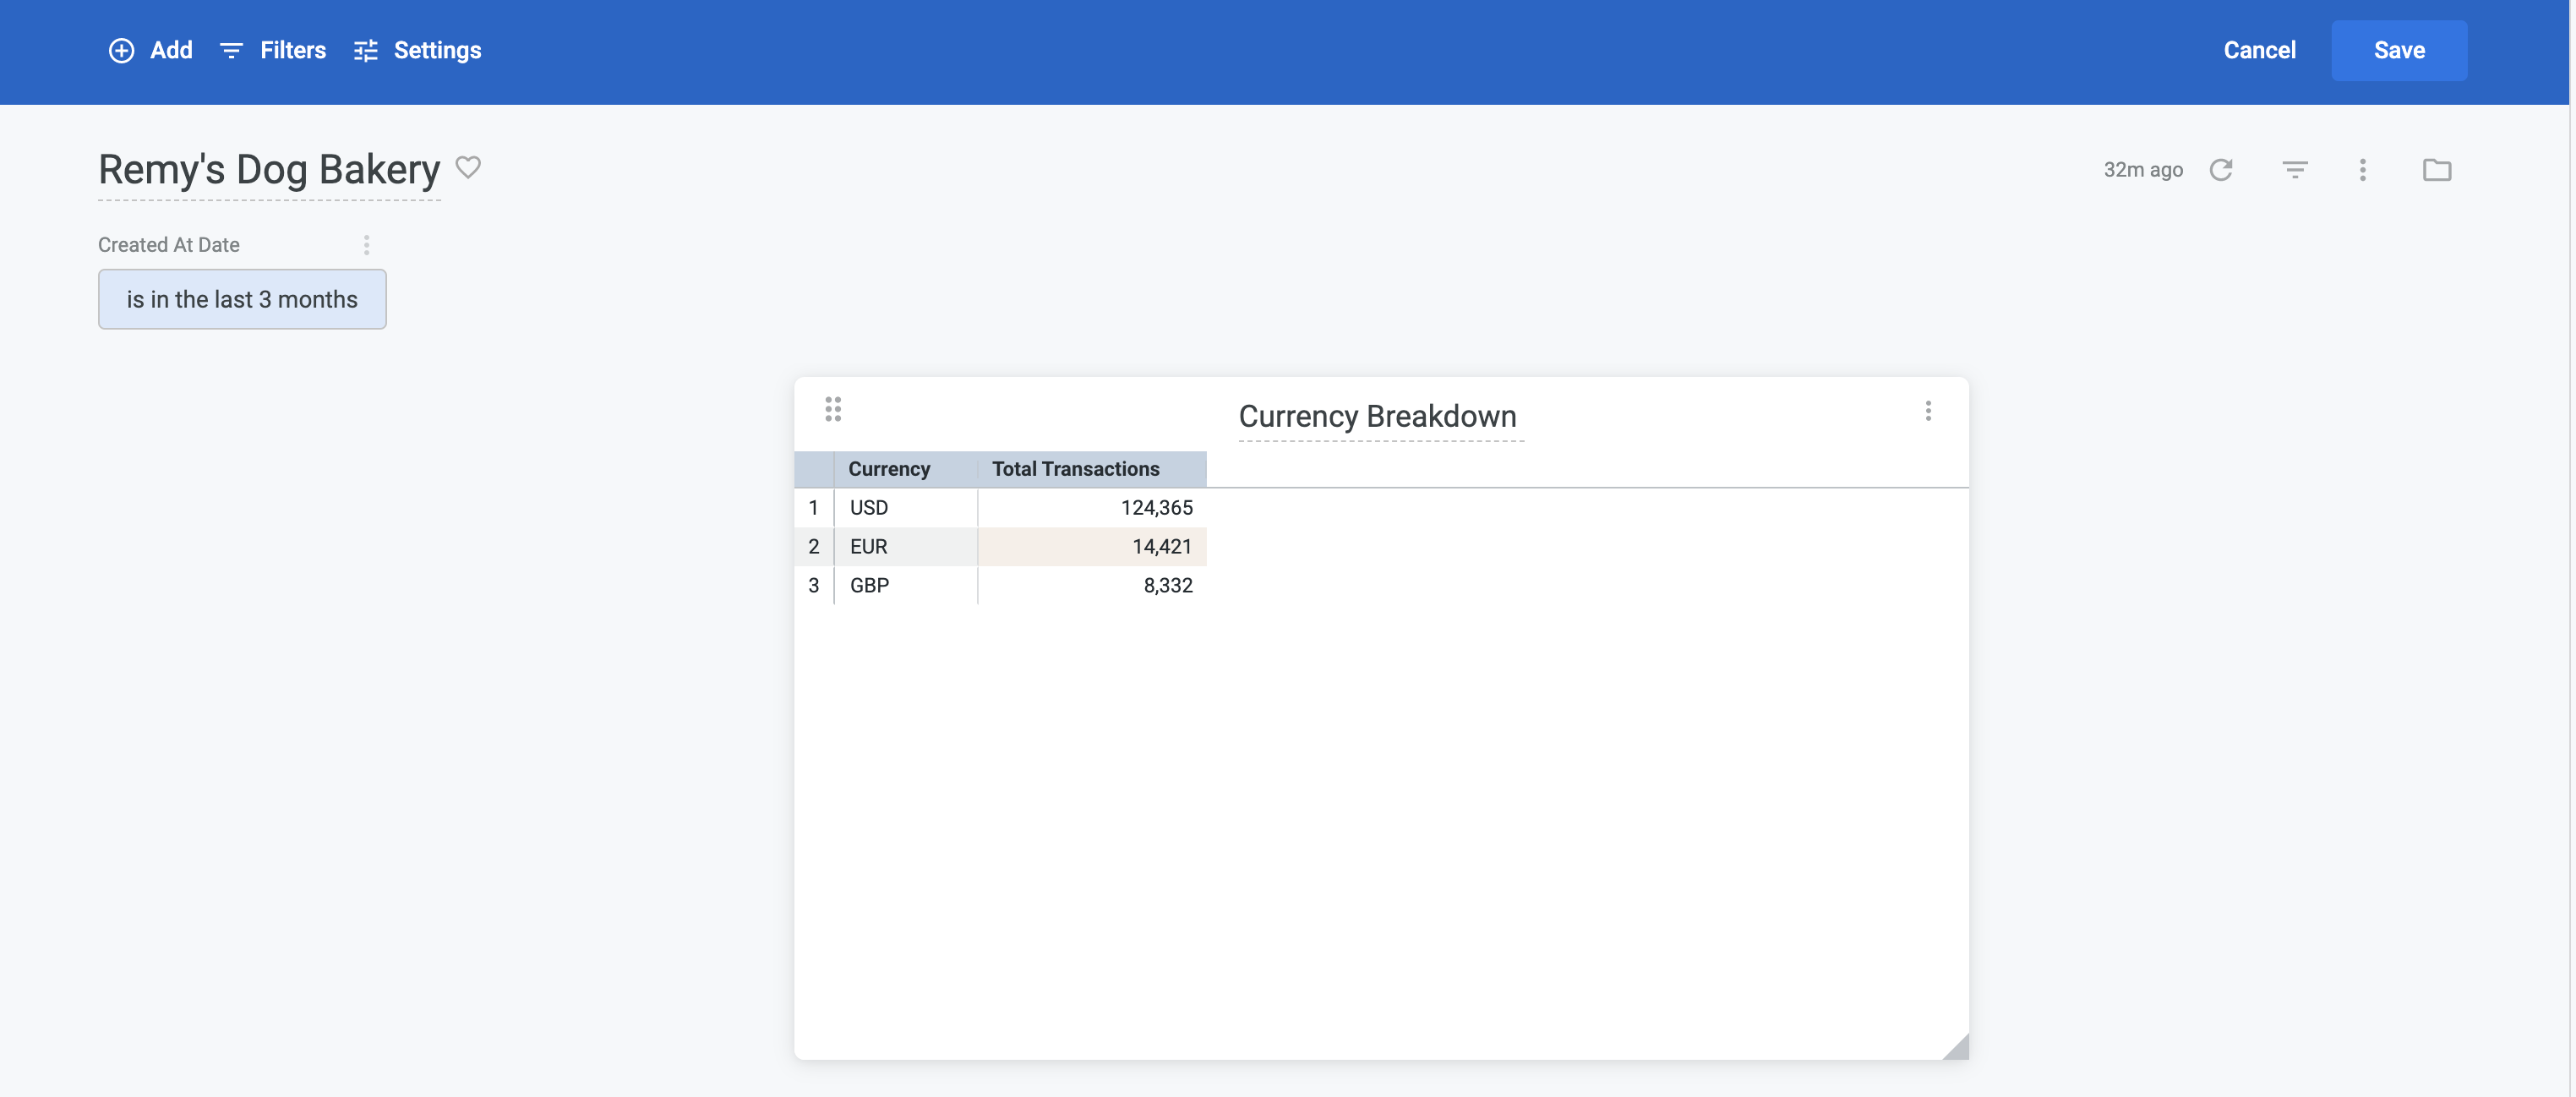Open Created At Date filter options menu
2576x1097 pixels.
tap(367, 245)
